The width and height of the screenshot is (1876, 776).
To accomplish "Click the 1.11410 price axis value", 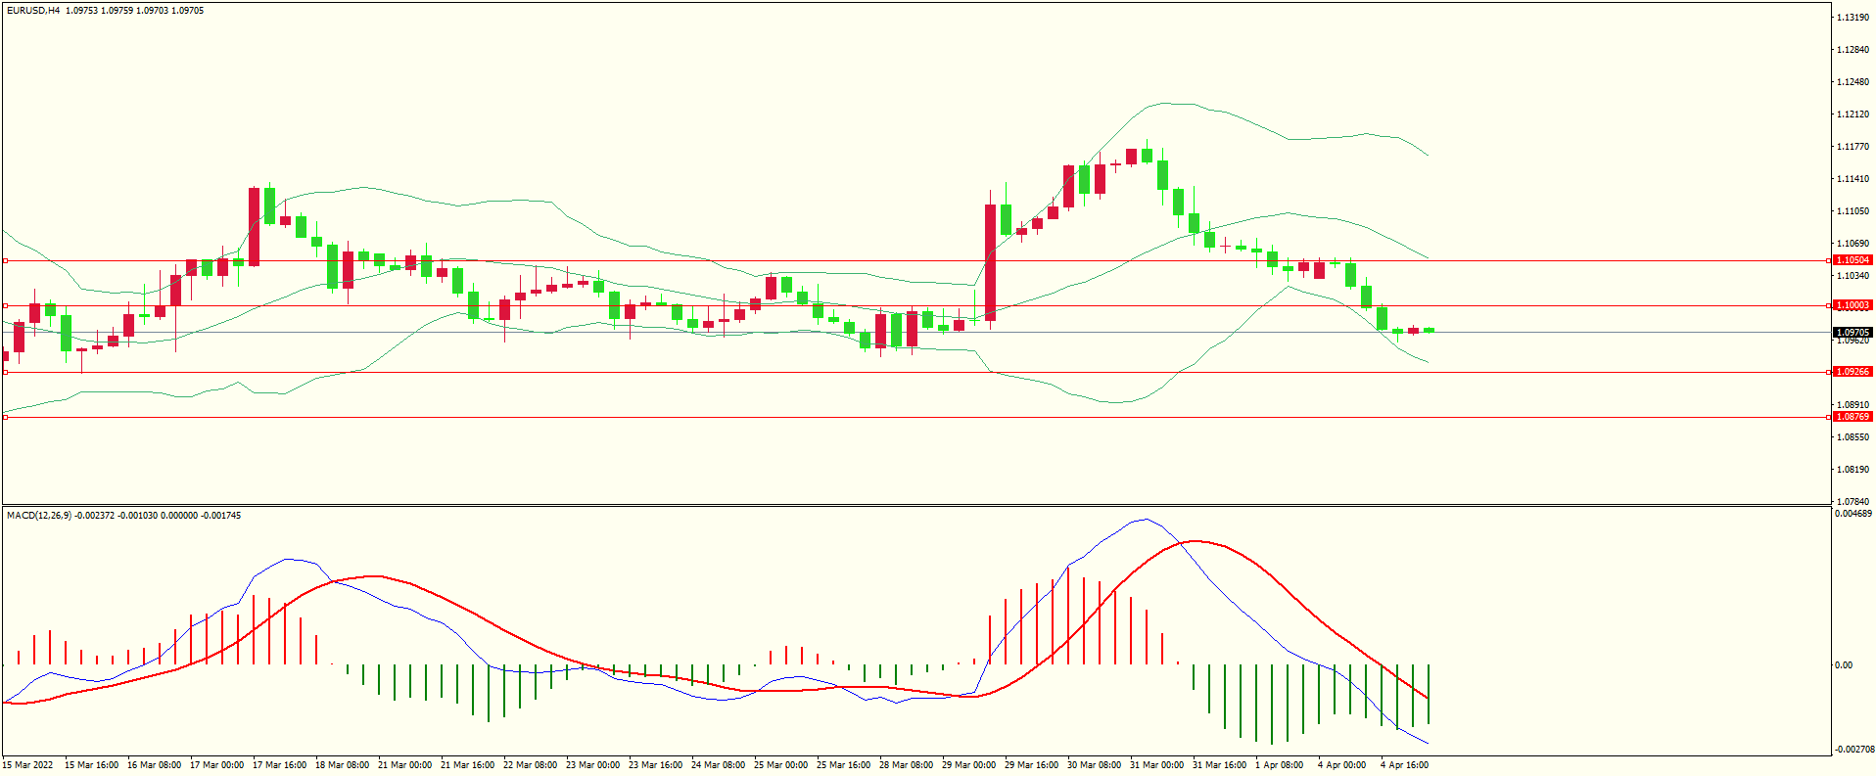I will pos(1853,179).
